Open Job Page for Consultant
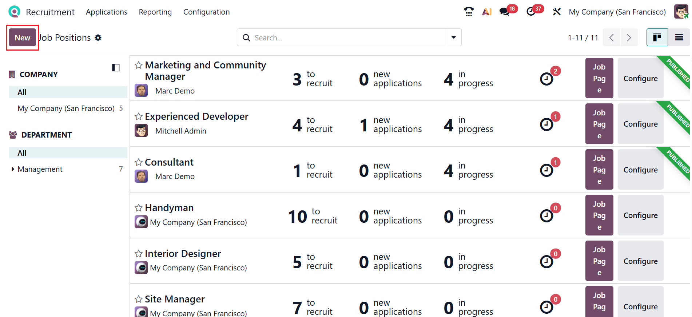Viewport: 692px width, 317px height. pos(599,170)
